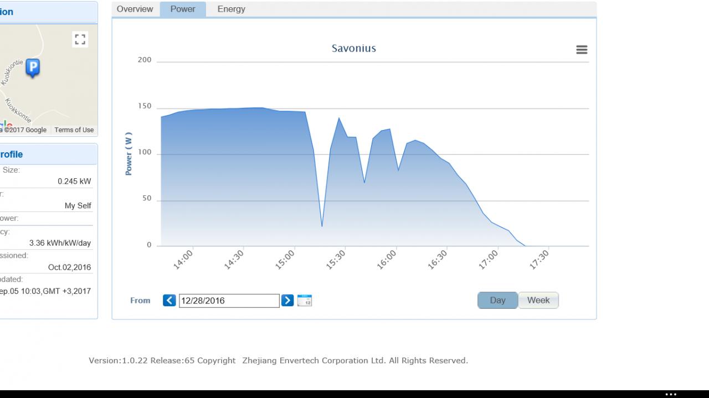Viewport: 709px width, 398px height.
Task: Open the three-dot menu in the bottom bar
Action: 671,395
